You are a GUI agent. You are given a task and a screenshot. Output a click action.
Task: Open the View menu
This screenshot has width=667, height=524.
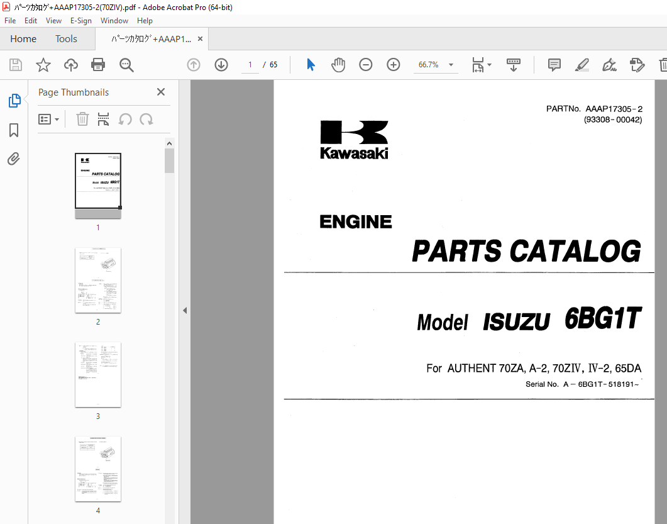pos(53,20)
